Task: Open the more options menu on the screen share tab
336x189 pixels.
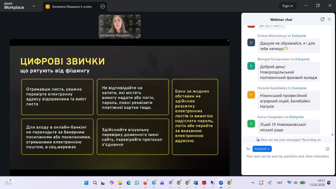Action: pyautogui.click(x=102, y=6)
